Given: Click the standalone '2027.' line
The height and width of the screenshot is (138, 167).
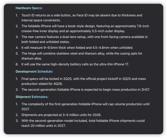Looking at the screenshot, I should pos(25,109).
